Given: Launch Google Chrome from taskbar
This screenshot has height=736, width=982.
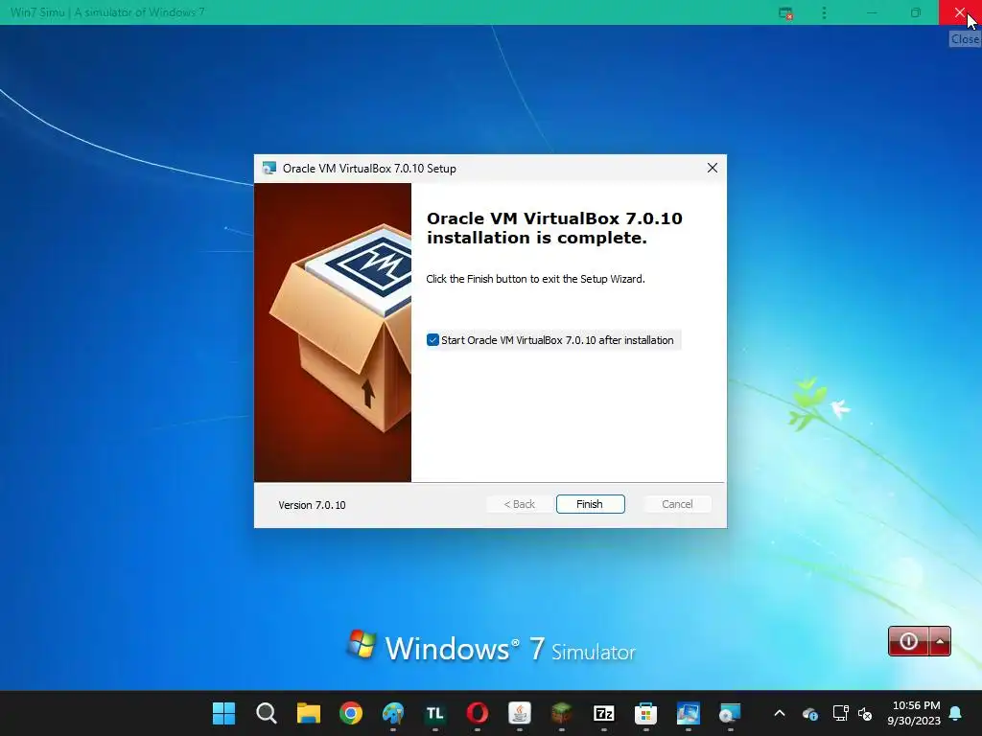Looking at the screenshot, I should (x=351, y=713).
